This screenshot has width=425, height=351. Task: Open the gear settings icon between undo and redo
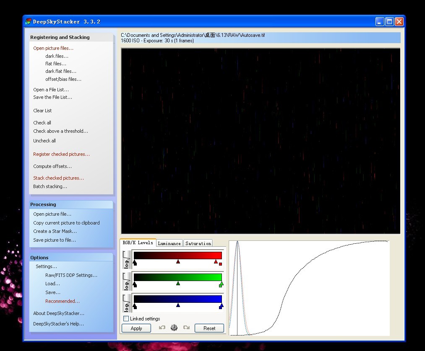[174, 328]
